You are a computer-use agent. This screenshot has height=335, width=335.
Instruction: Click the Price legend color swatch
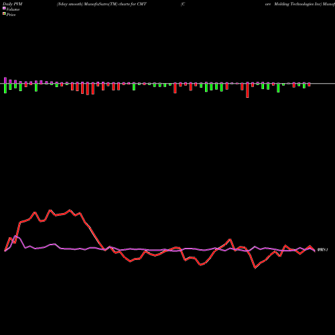4,14
